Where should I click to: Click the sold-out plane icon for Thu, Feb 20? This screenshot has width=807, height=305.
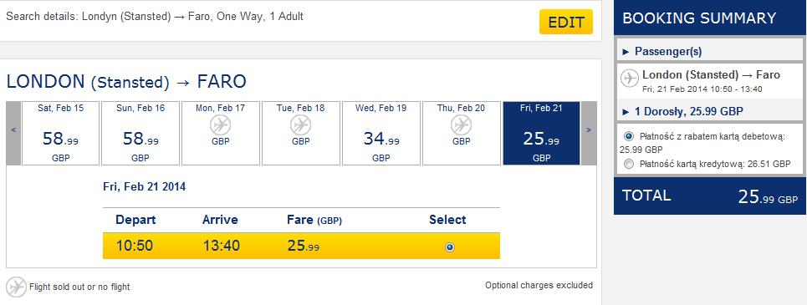[x=461, y=125]
